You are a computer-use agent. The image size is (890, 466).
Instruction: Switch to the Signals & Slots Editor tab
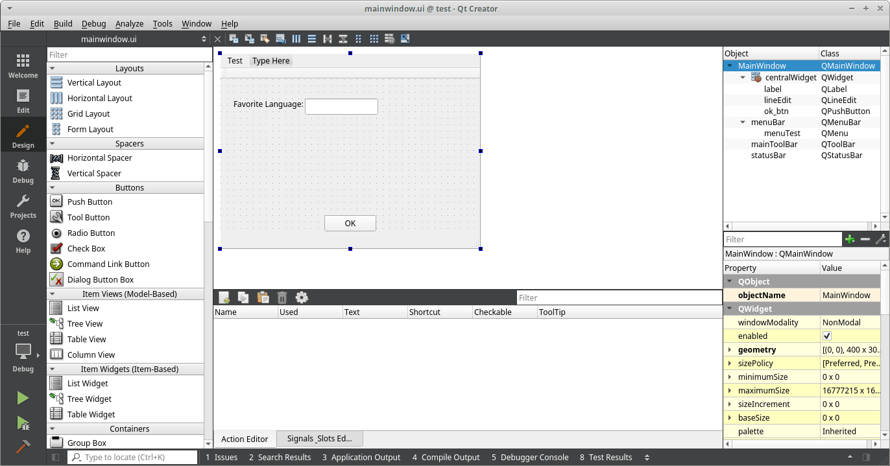(319, 438)
